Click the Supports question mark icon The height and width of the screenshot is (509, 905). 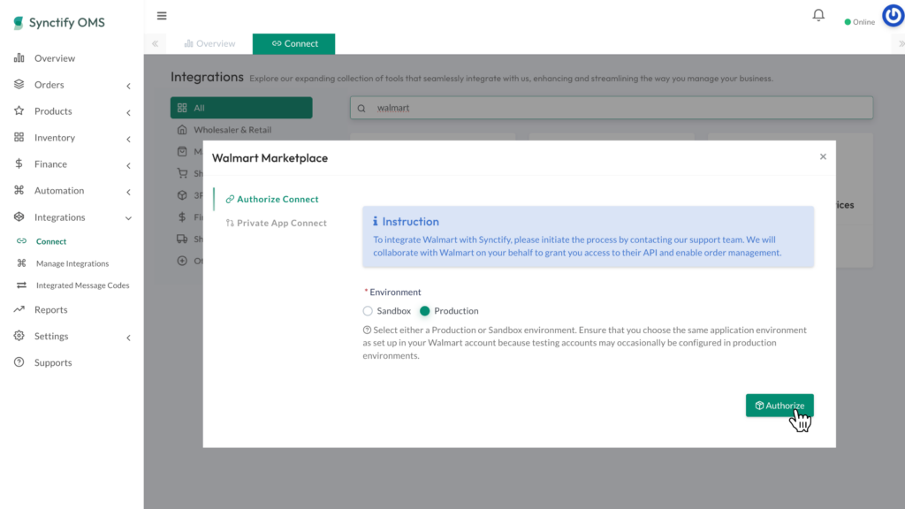pos(19,362)
